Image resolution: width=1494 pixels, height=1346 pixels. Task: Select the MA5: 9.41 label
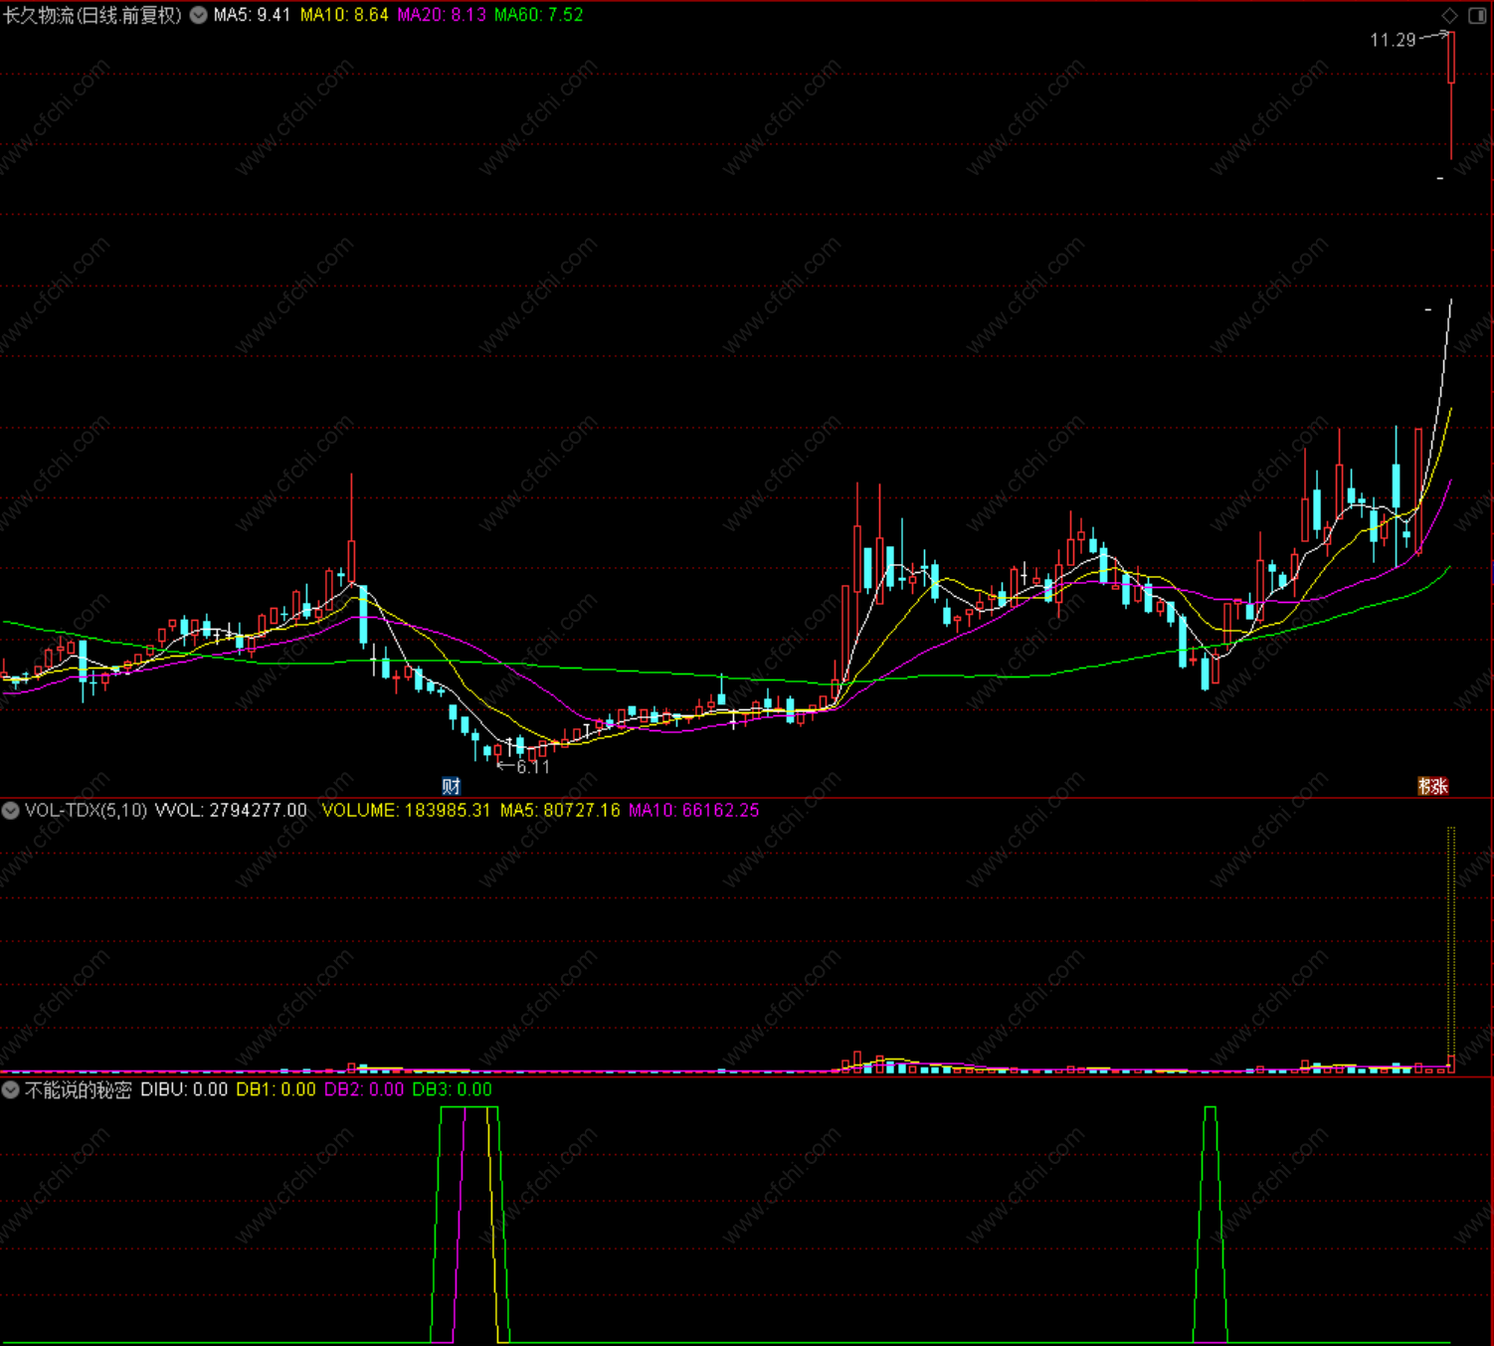[252, 15]
